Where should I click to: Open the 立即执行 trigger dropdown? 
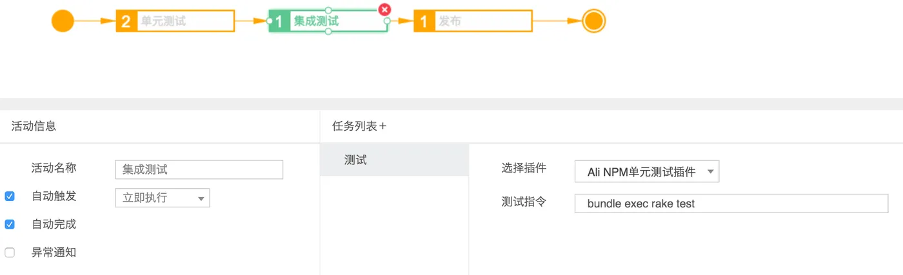pos(163,198)
